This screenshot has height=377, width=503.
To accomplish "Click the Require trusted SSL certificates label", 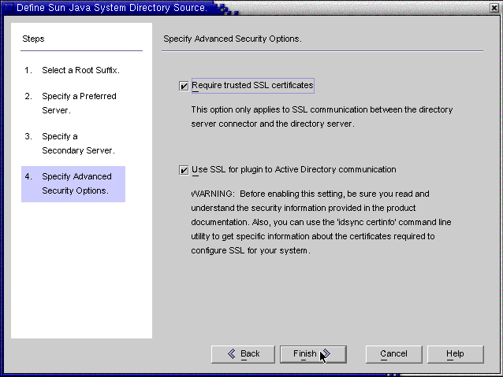I will (252, 86).
